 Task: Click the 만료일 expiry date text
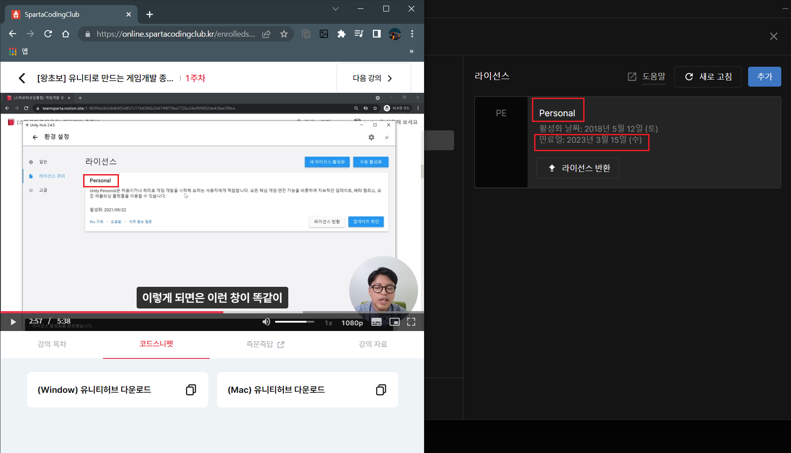[x=590, y=140]
